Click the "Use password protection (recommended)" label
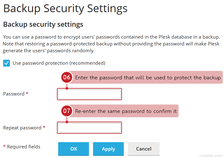Viewport: 224px width, 158px height. (59, 63)
